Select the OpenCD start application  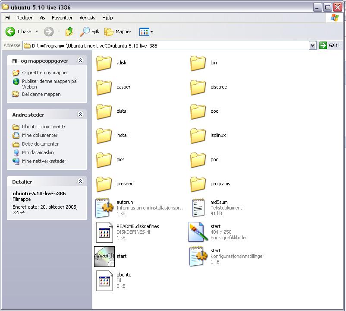pos(110,257)
